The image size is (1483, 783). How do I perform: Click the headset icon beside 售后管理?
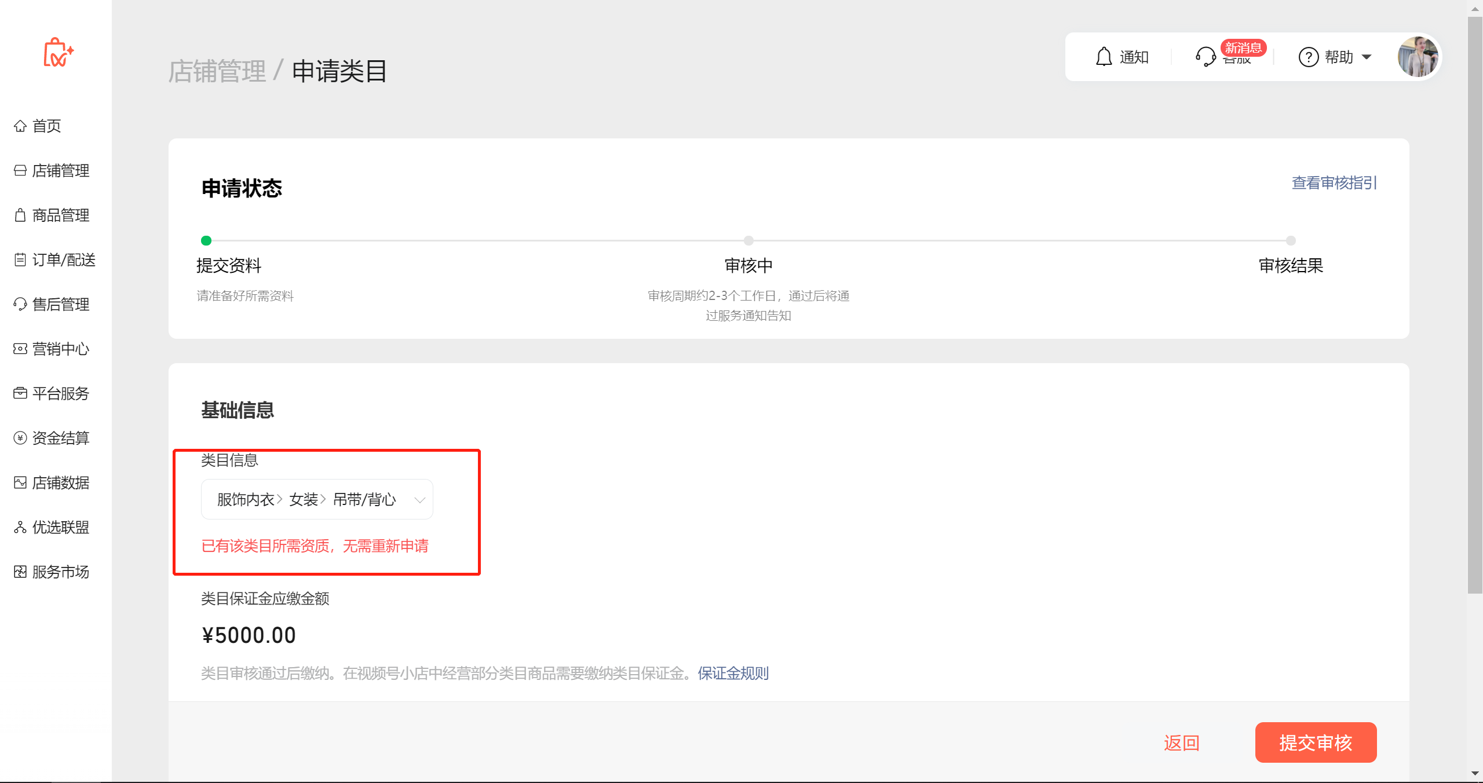20,304
